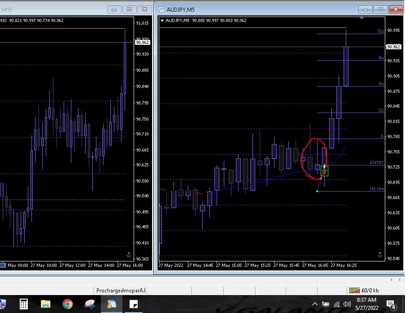
Task: Click the AUDJPY,M5 OHLC header text
Action: pos(206,20)
